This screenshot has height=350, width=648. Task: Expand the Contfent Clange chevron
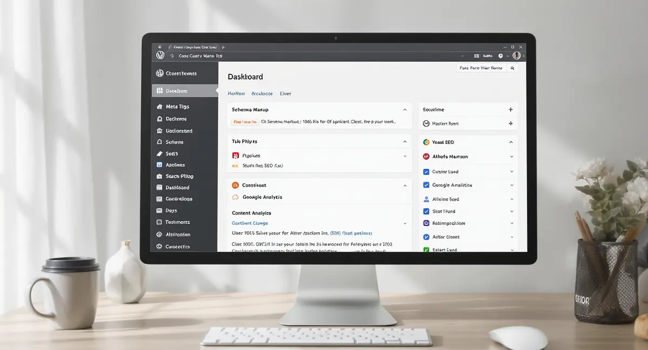pyautogui.click(x=405, y=223)
